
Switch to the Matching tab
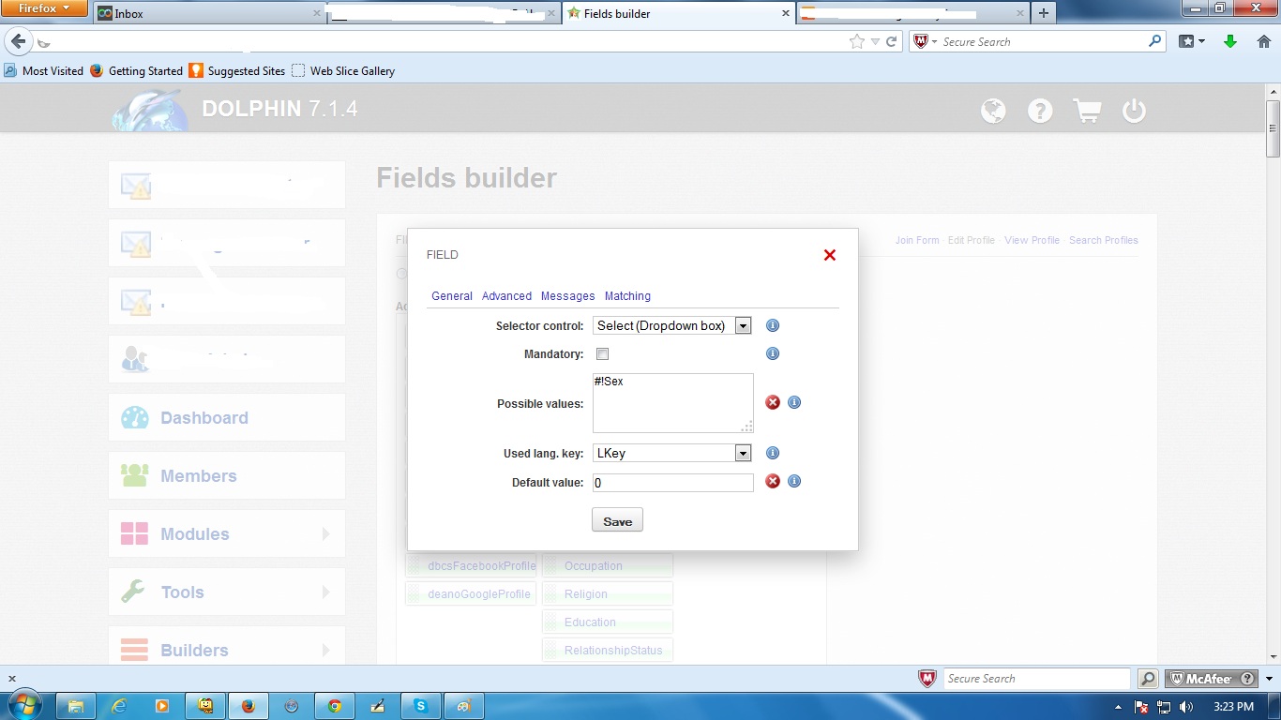tap(627, 295)
